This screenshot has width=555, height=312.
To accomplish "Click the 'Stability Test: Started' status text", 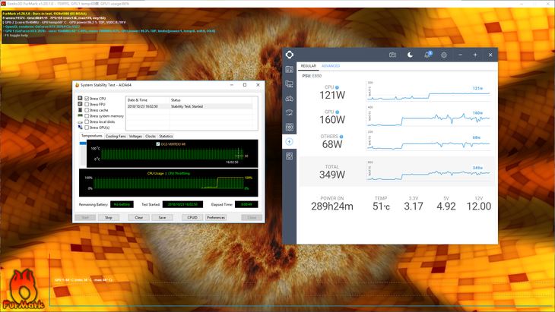I will click(x=187, y=106).
